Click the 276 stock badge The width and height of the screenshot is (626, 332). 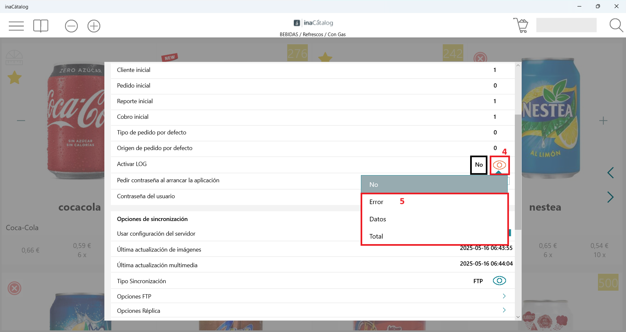(297, 53)
